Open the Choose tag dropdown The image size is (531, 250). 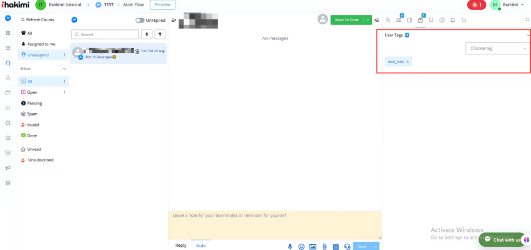497,48
